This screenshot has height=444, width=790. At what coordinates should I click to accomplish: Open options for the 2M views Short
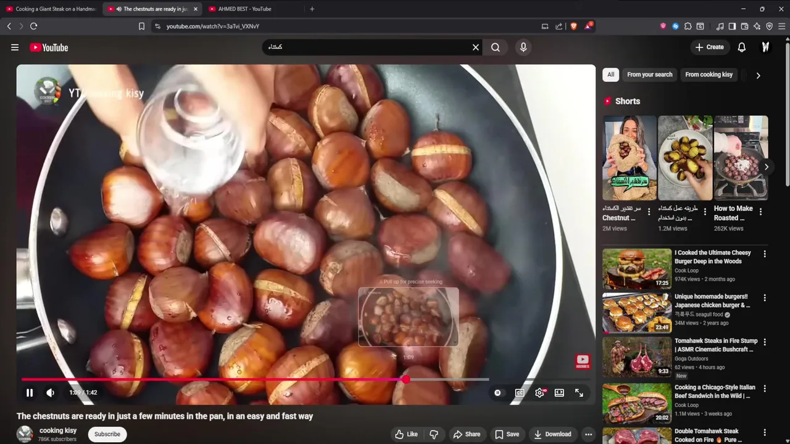pos(649,212)
